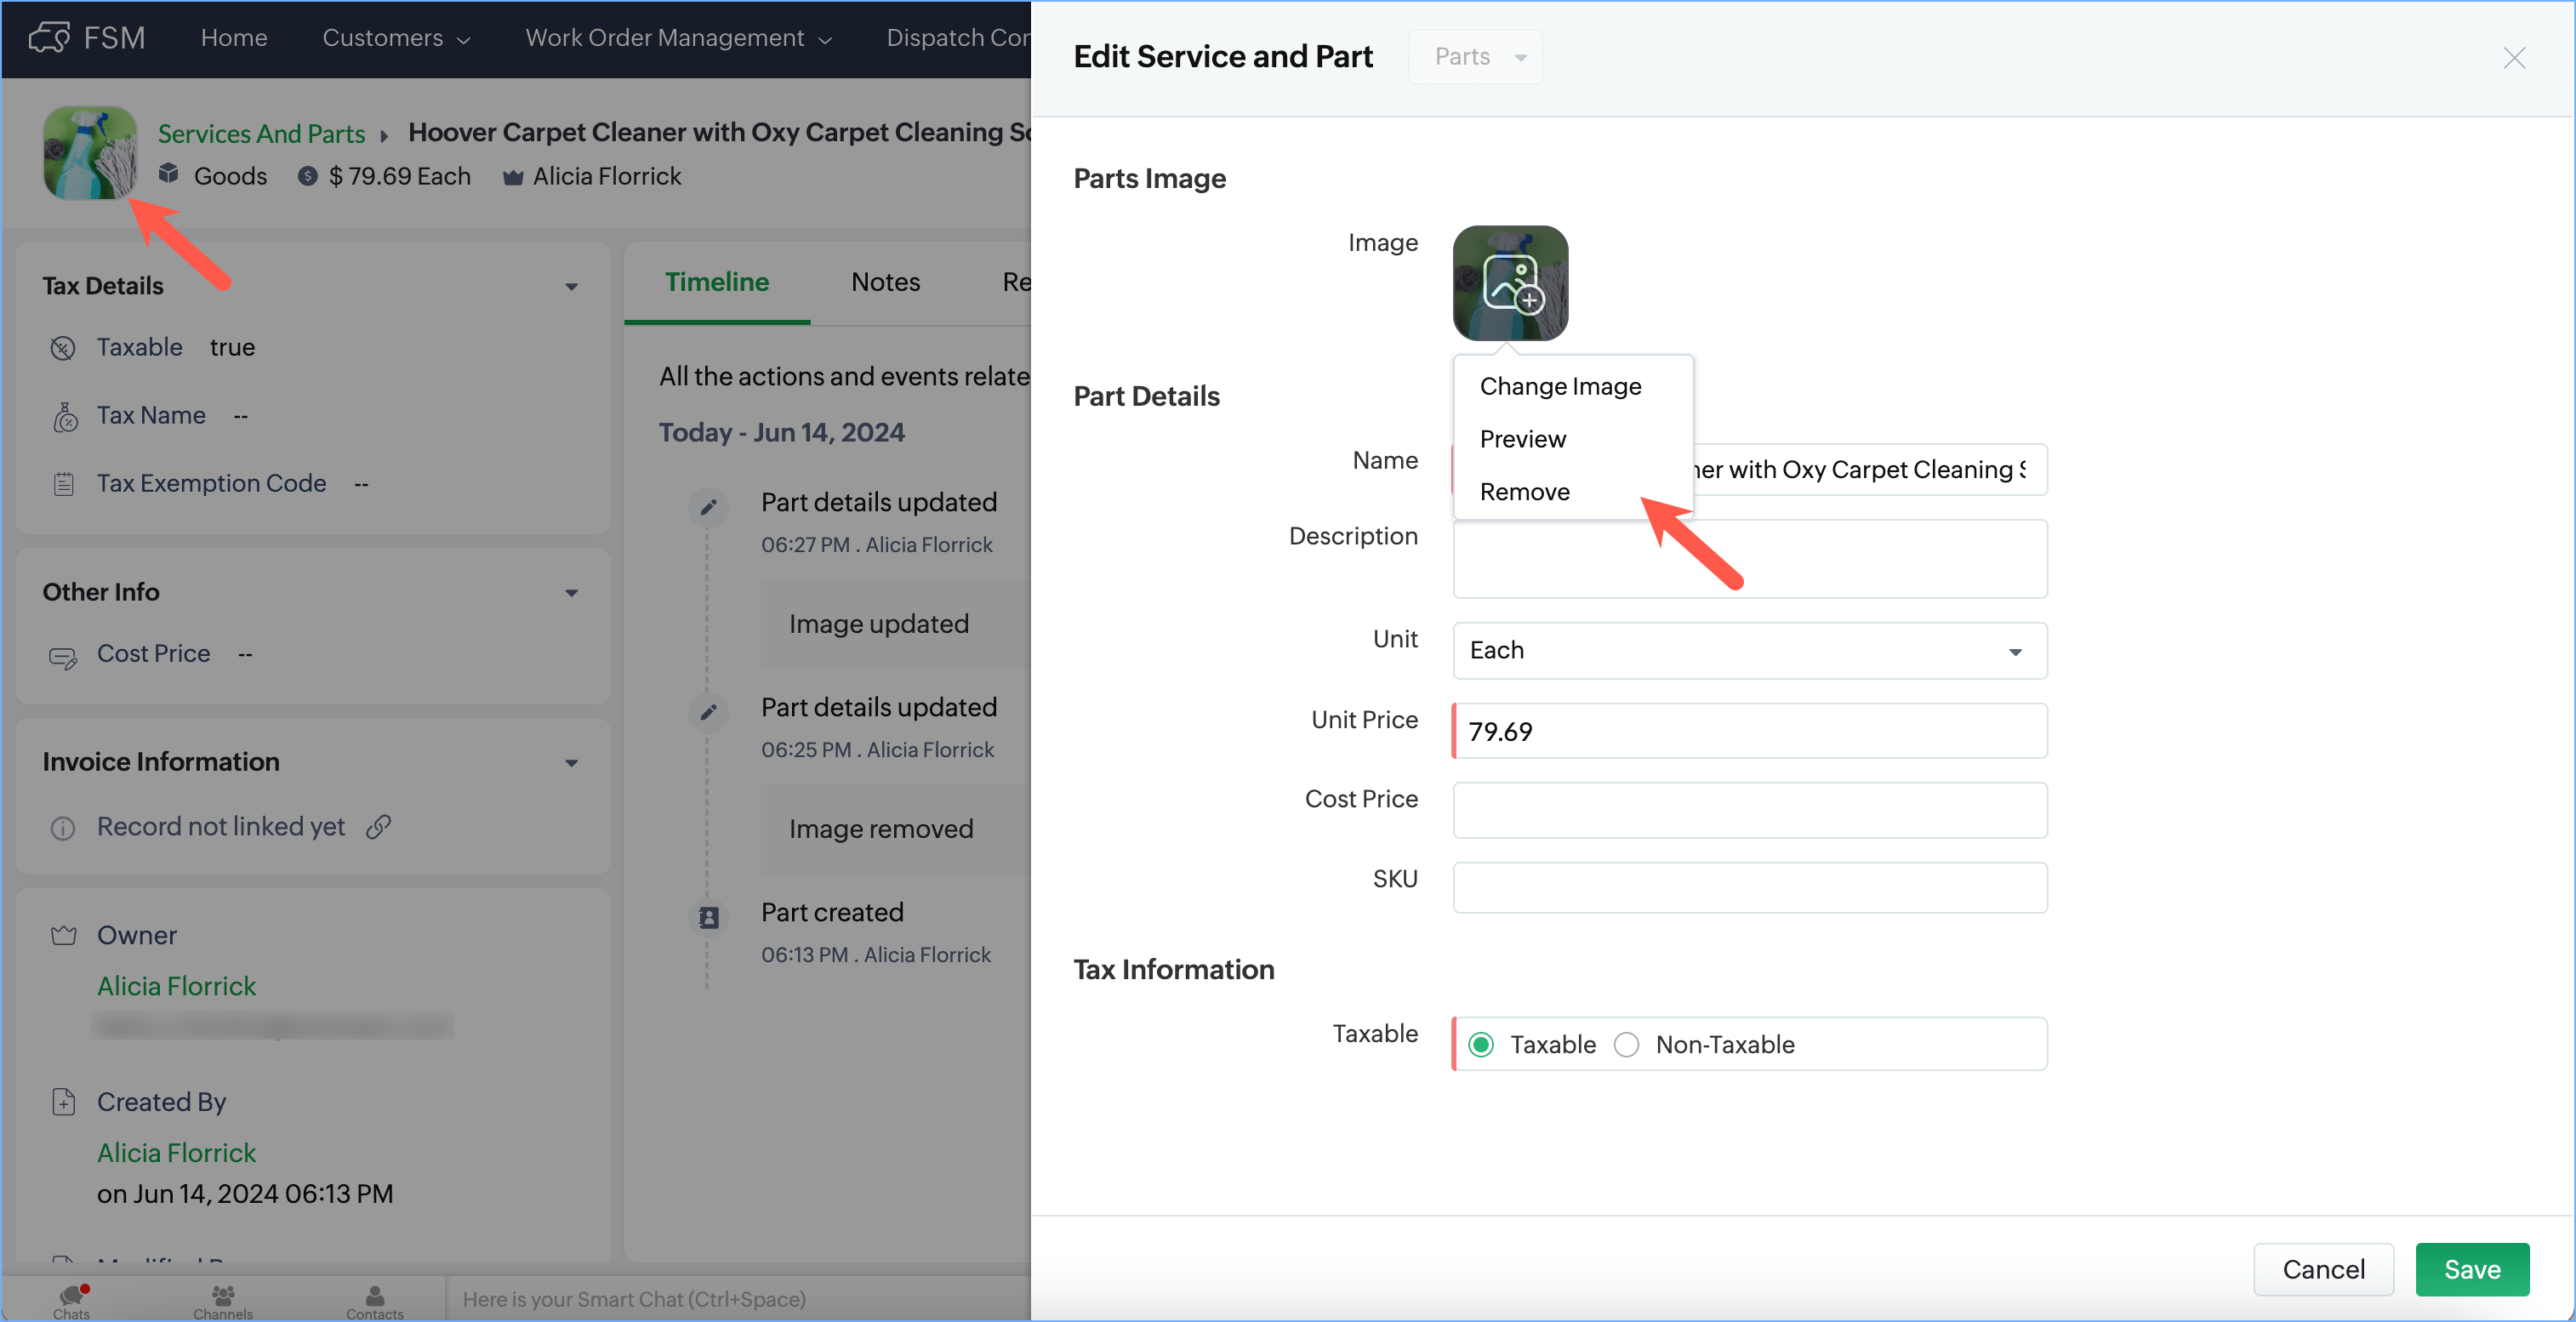Click the product thumbnail in the record header
Image resolution: width=2576 pixels, height=1322 pixels.
[x=90, y=153]
